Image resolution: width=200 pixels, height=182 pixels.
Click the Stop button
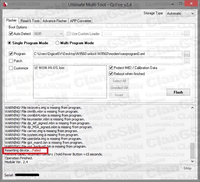point(187,168)
